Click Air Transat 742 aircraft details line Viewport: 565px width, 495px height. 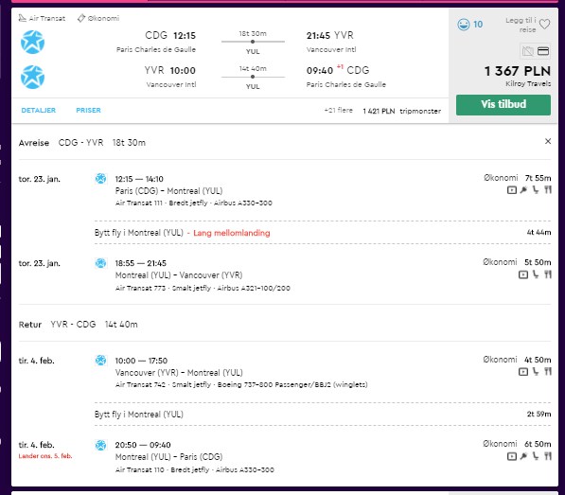point(241,384)
